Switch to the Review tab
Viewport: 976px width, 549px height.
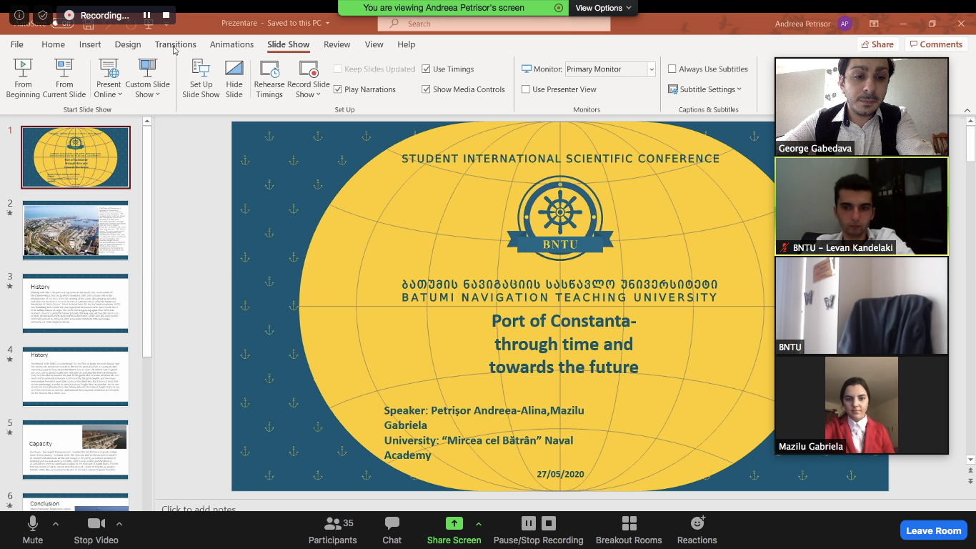(337, 44)
